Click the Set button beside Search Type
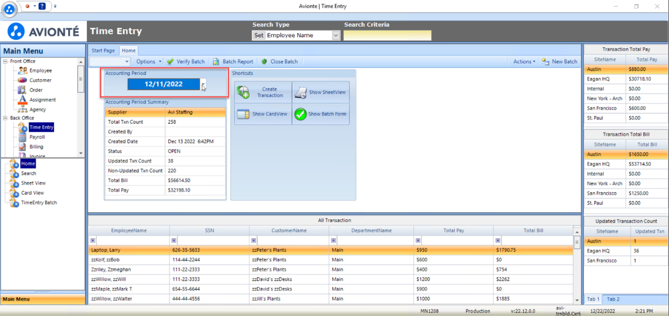 click(x=259, y=36)
